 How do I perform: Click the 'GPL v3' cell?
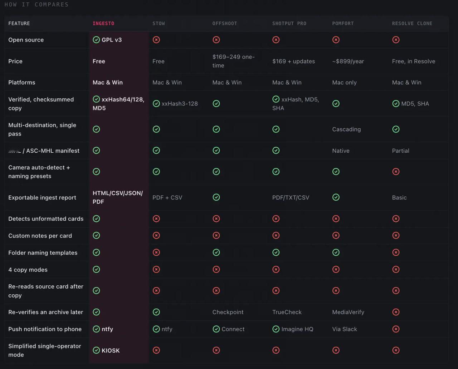point(107,40)
